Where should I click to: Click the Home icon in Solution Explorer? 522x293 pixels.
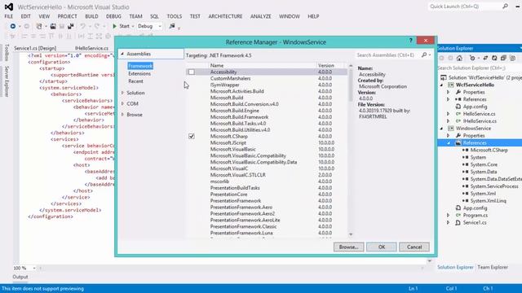coord(459,58)
